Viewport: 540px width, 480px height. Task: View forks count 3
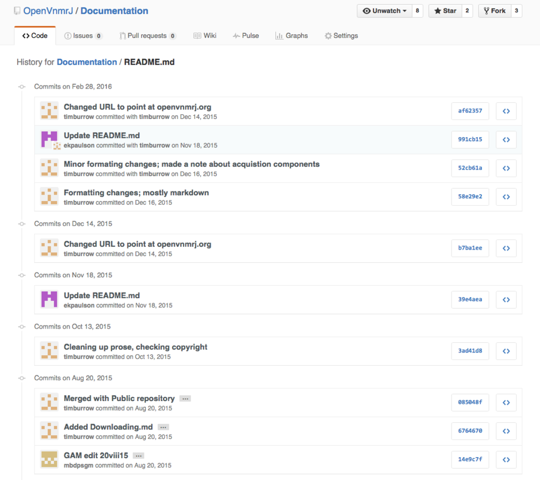coord(516,11)
